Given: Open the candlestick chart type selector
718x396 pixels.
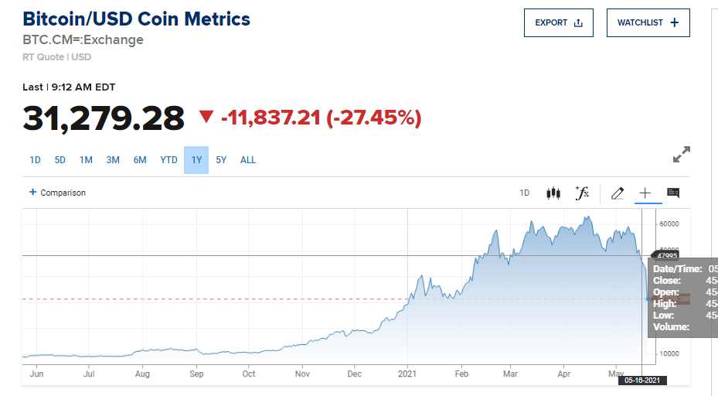Looking at the screenshot, I should (553, 193).
